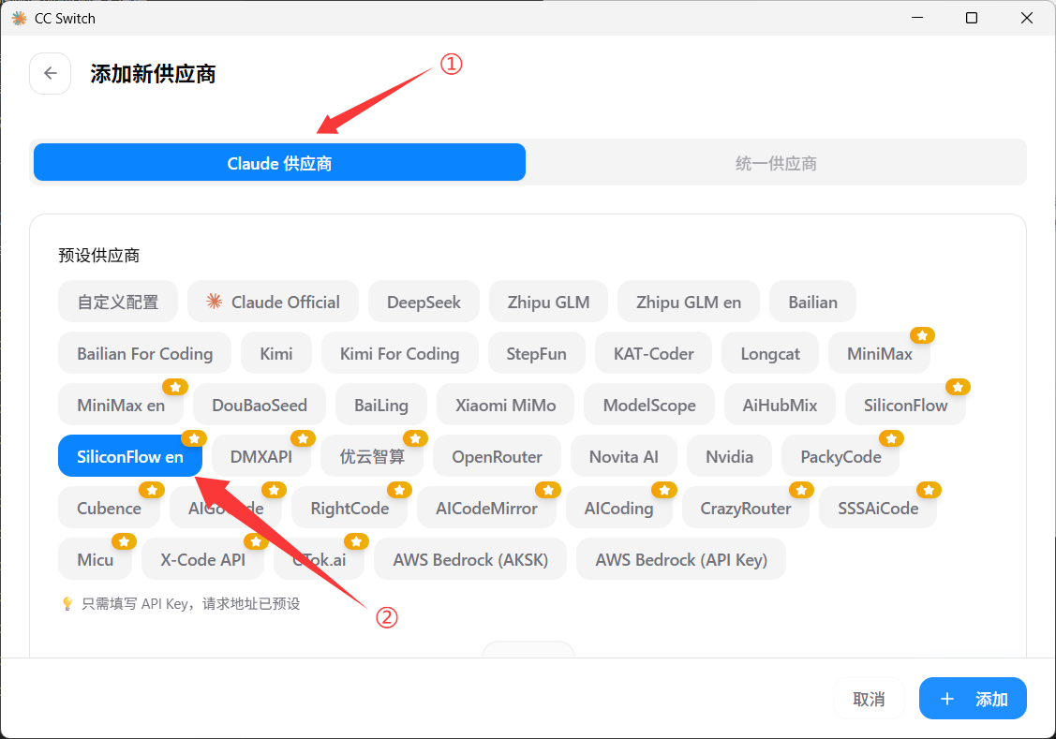The width and height of the screenshot is (1056, 739).
Task: Click the star badge on SSSAiCode
Action: pos(928,490)
